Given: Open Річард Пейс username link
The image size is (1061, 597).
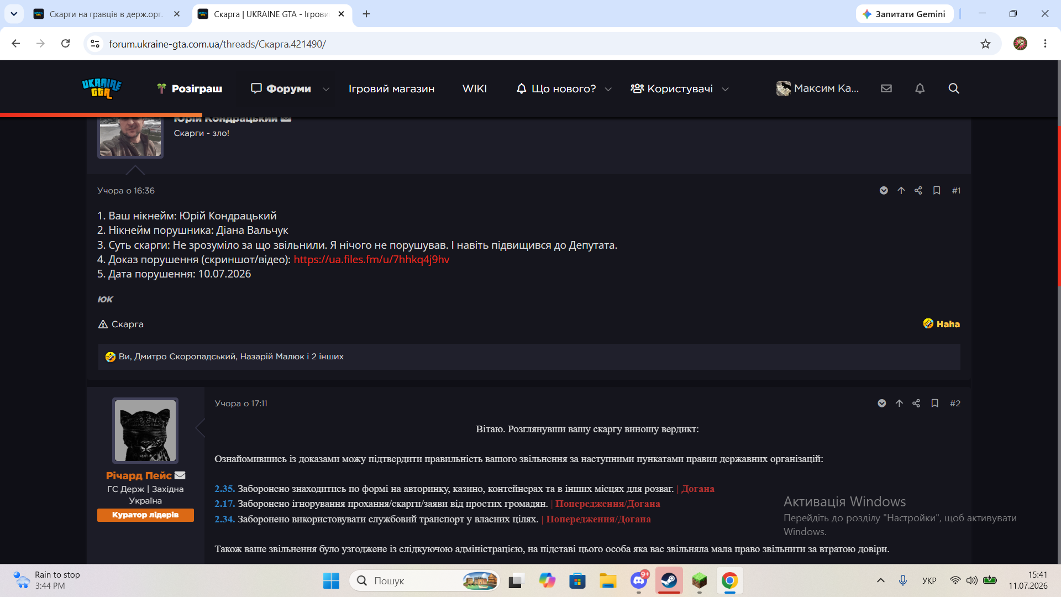Looking at the screenshot, I should (139, 475).
